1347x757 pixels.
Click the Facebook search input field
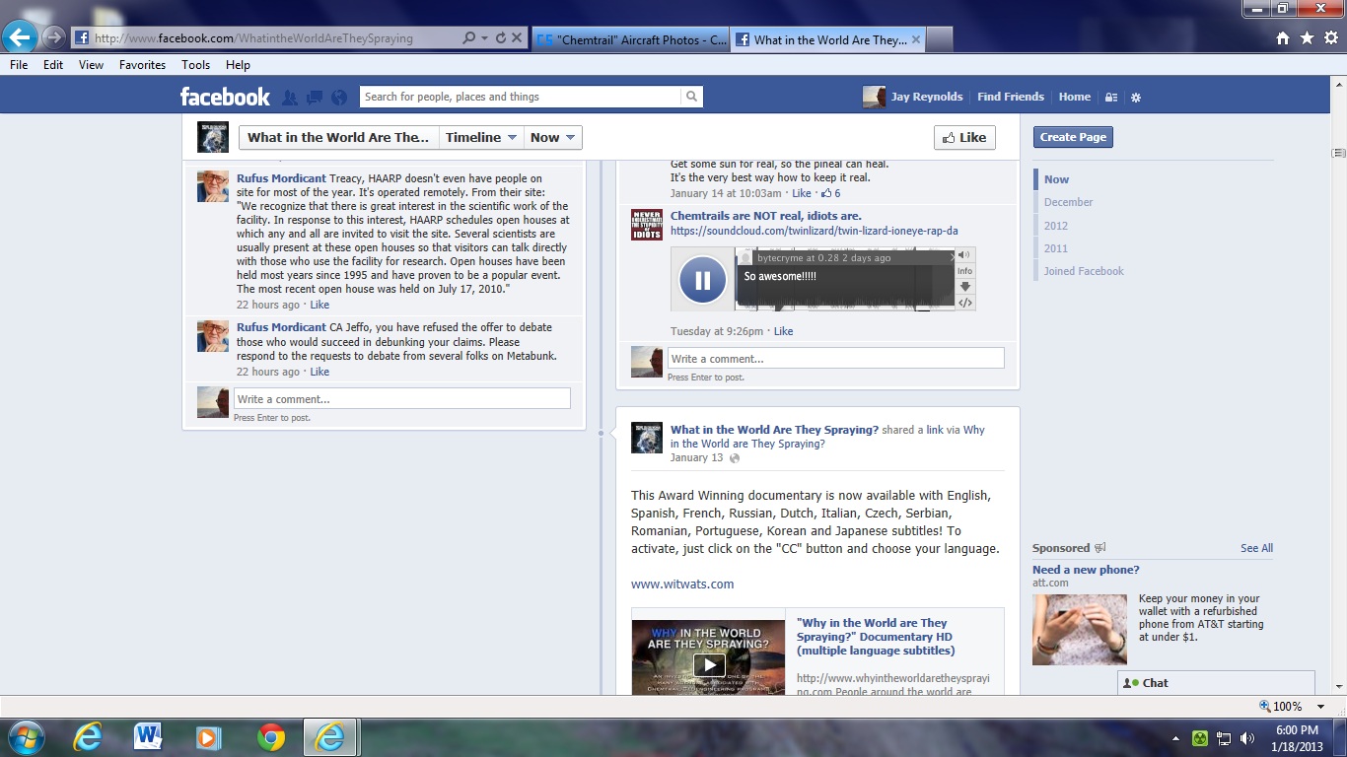click(520, 97)
